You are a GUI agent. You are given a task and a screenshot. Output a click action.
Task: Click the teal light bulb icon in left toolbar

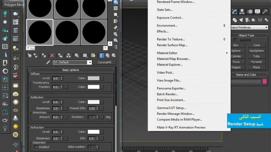5,14
